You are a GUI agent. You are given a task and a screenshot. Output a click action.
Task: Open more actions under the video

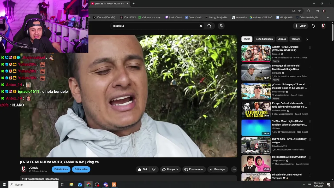coord(234,169)
